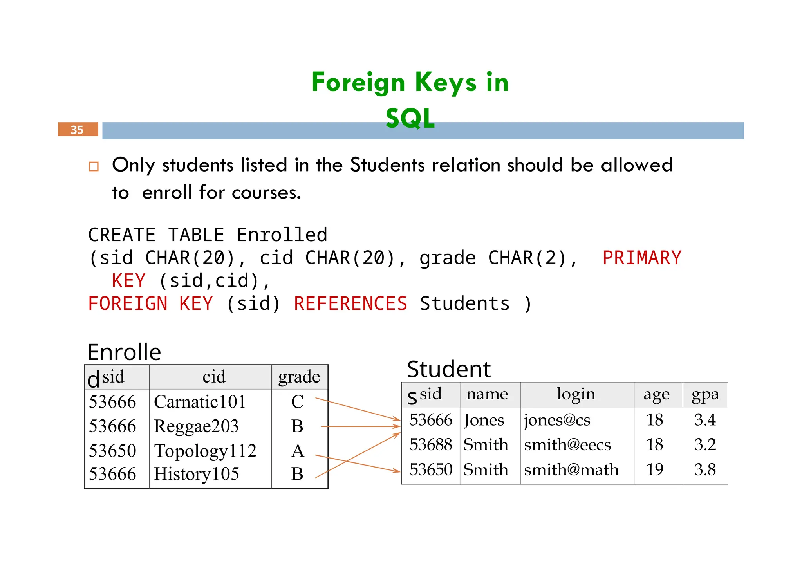
Task: Click the jones@cs login cell
Action: pos(557,420)
